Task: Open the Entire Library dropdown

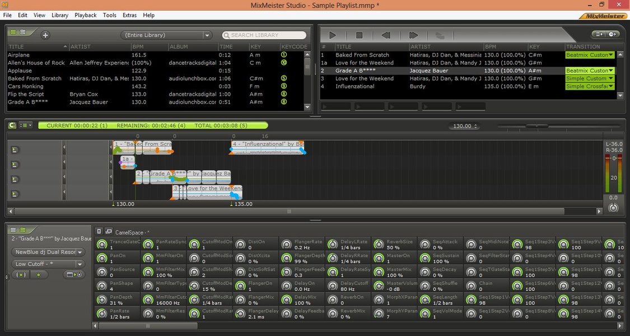Action: [166, 35]
